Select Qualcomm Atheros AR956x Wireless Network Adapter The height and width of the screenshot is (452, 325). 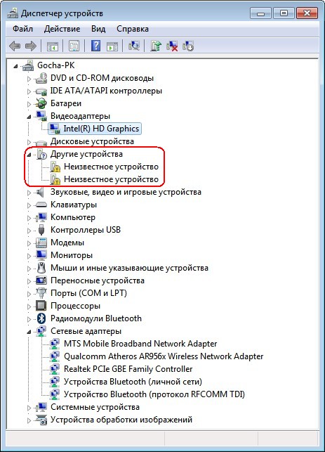click(164, 356)
